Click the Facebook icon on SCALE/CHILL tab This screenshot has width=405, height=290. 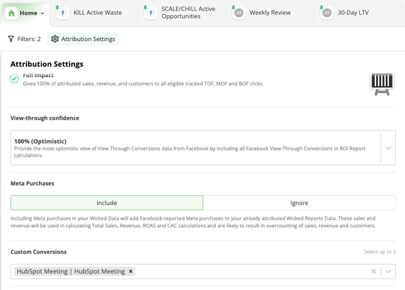[151, 13]
